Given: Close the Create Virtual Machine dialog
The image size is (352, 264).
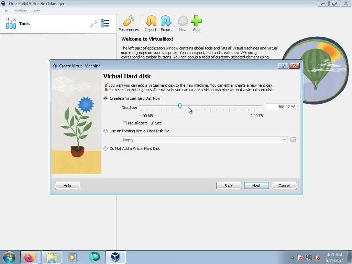Looking at the screenshot, I should [294, 66].
